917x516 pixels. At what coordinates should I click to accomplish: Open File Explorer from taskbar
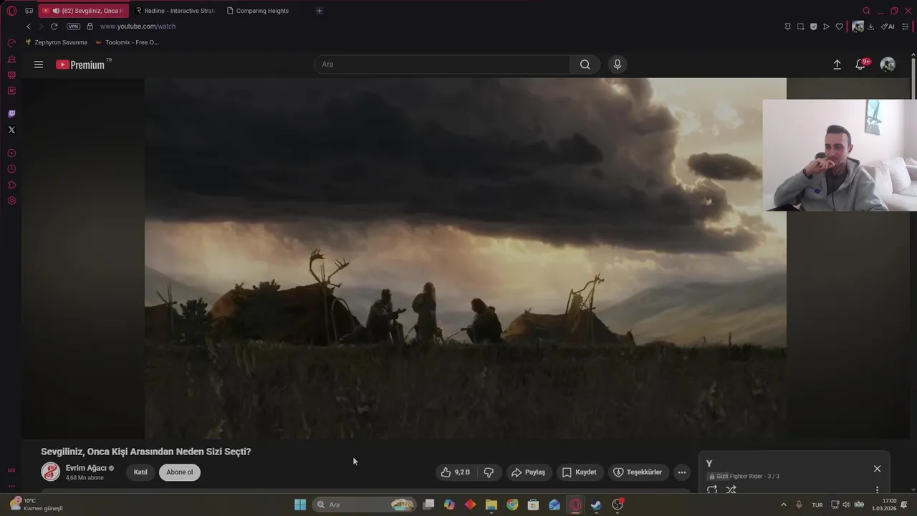[491, 505]
